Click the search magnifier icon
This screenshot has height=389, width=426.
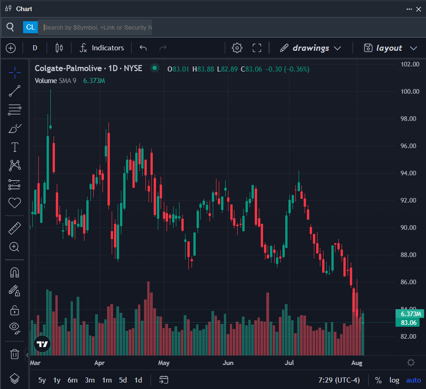[x=10, y=27]
